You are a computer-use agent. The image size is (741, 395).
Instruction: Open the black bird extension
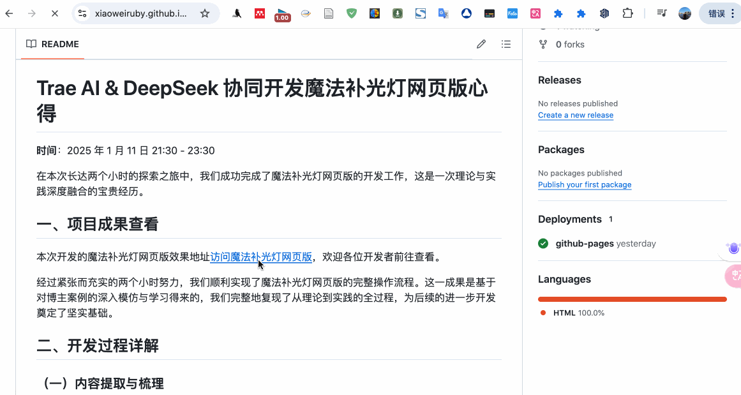237,13
